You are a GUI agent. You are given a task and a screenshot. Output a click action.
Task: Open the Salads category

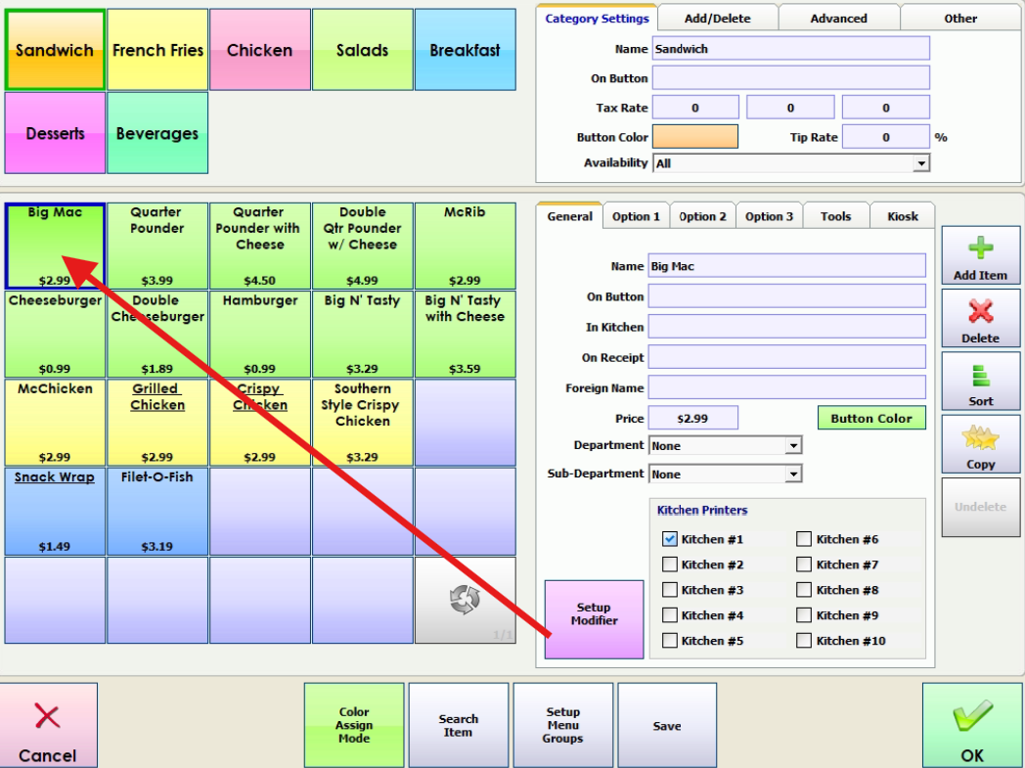click(362, 50)
